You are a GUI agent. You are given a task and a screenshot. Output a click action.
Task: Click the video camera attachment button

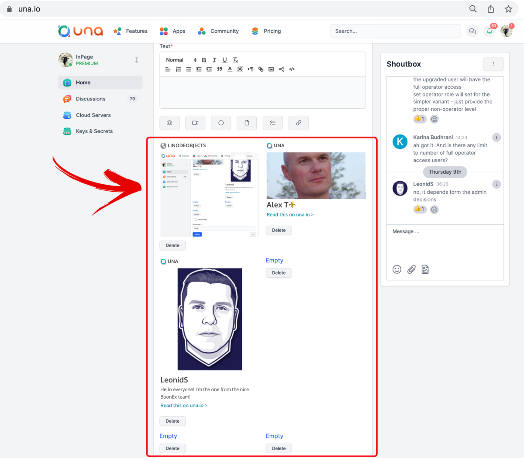pyautogui.click(x=195, y=123)
